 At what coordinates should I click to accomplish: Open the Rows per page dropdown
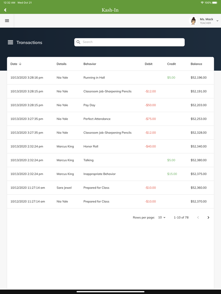[162, 218]
